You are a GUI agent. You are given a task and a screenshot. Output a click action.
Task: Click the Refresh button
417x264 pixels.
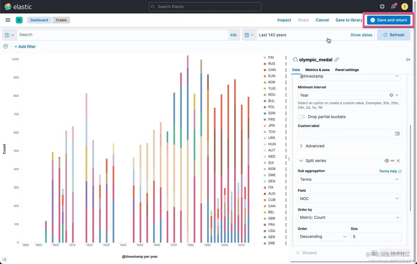pos(394,35)
